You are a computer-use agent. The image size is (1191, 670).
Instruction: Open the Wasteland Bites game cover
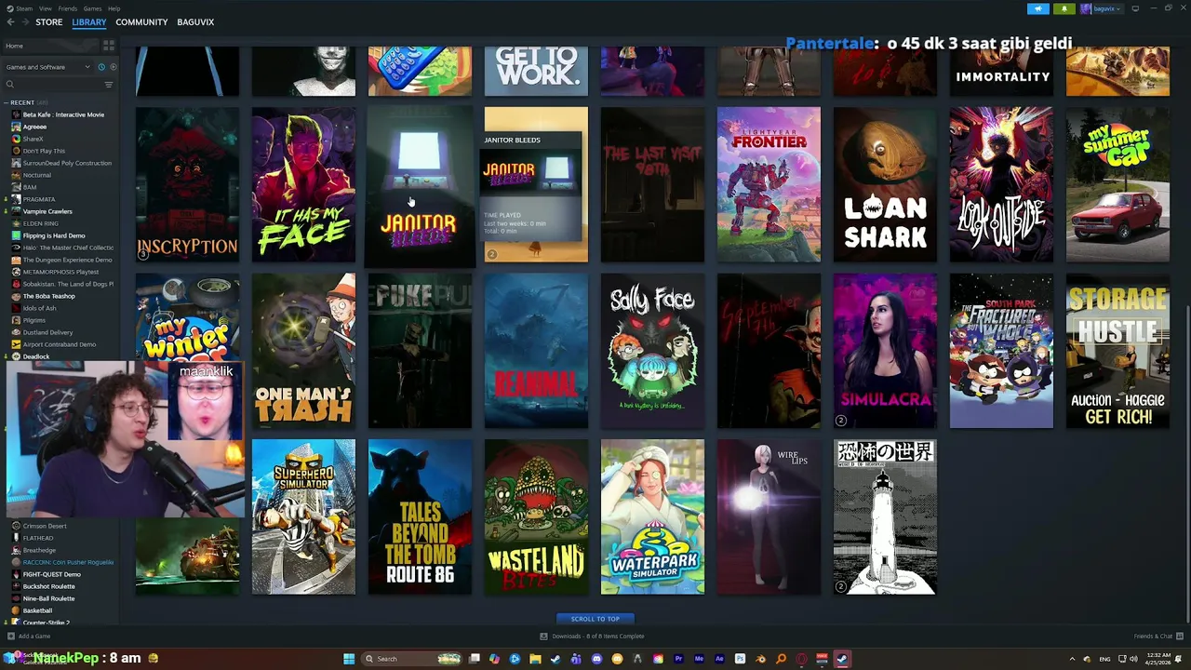[536, 517]
